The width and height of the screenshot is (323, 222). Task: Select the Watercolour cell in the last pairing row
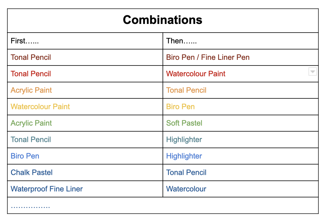(x=186, y=189)
